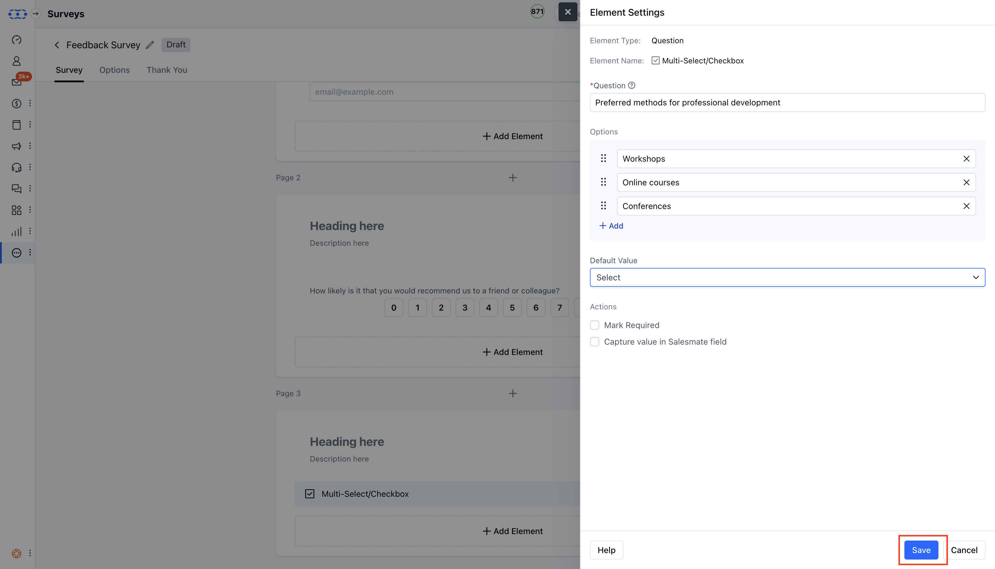Expand the Default Value Select dropdown
Image resolution: width=995 pixels, height=569 pixels.
click(787, 277)
